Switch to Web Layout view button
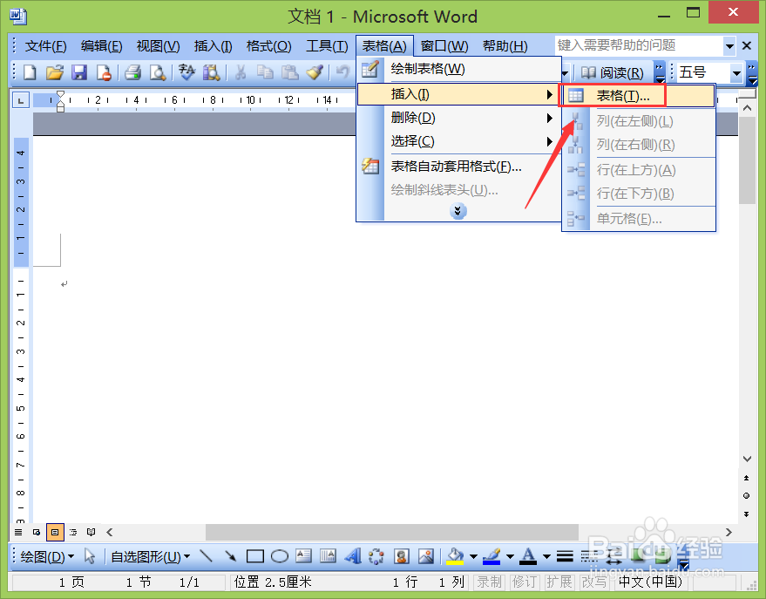The width and height of the screenshot is (766, 599). click(37, 532)
